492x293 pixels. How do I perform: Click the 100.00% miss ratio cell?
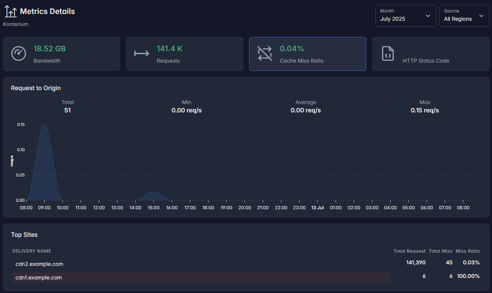point(469,276)
